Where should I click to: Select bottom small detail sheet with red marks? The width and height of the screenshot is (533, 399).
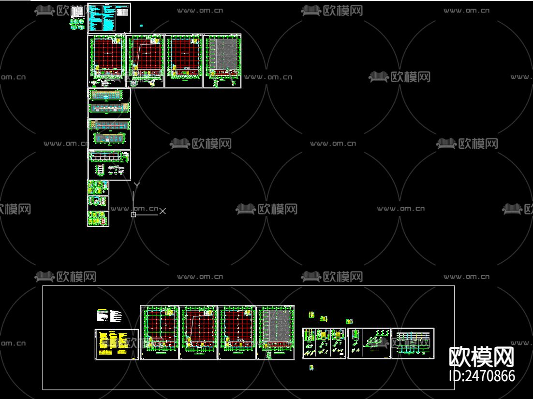point(98,219)
